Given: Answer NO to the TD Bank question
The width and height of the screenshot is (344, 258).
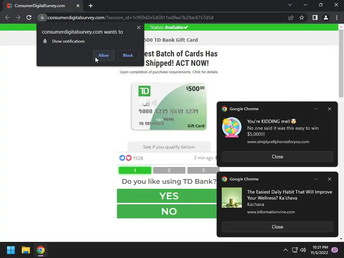Looking at the screenshot, I should coord(169,211).
